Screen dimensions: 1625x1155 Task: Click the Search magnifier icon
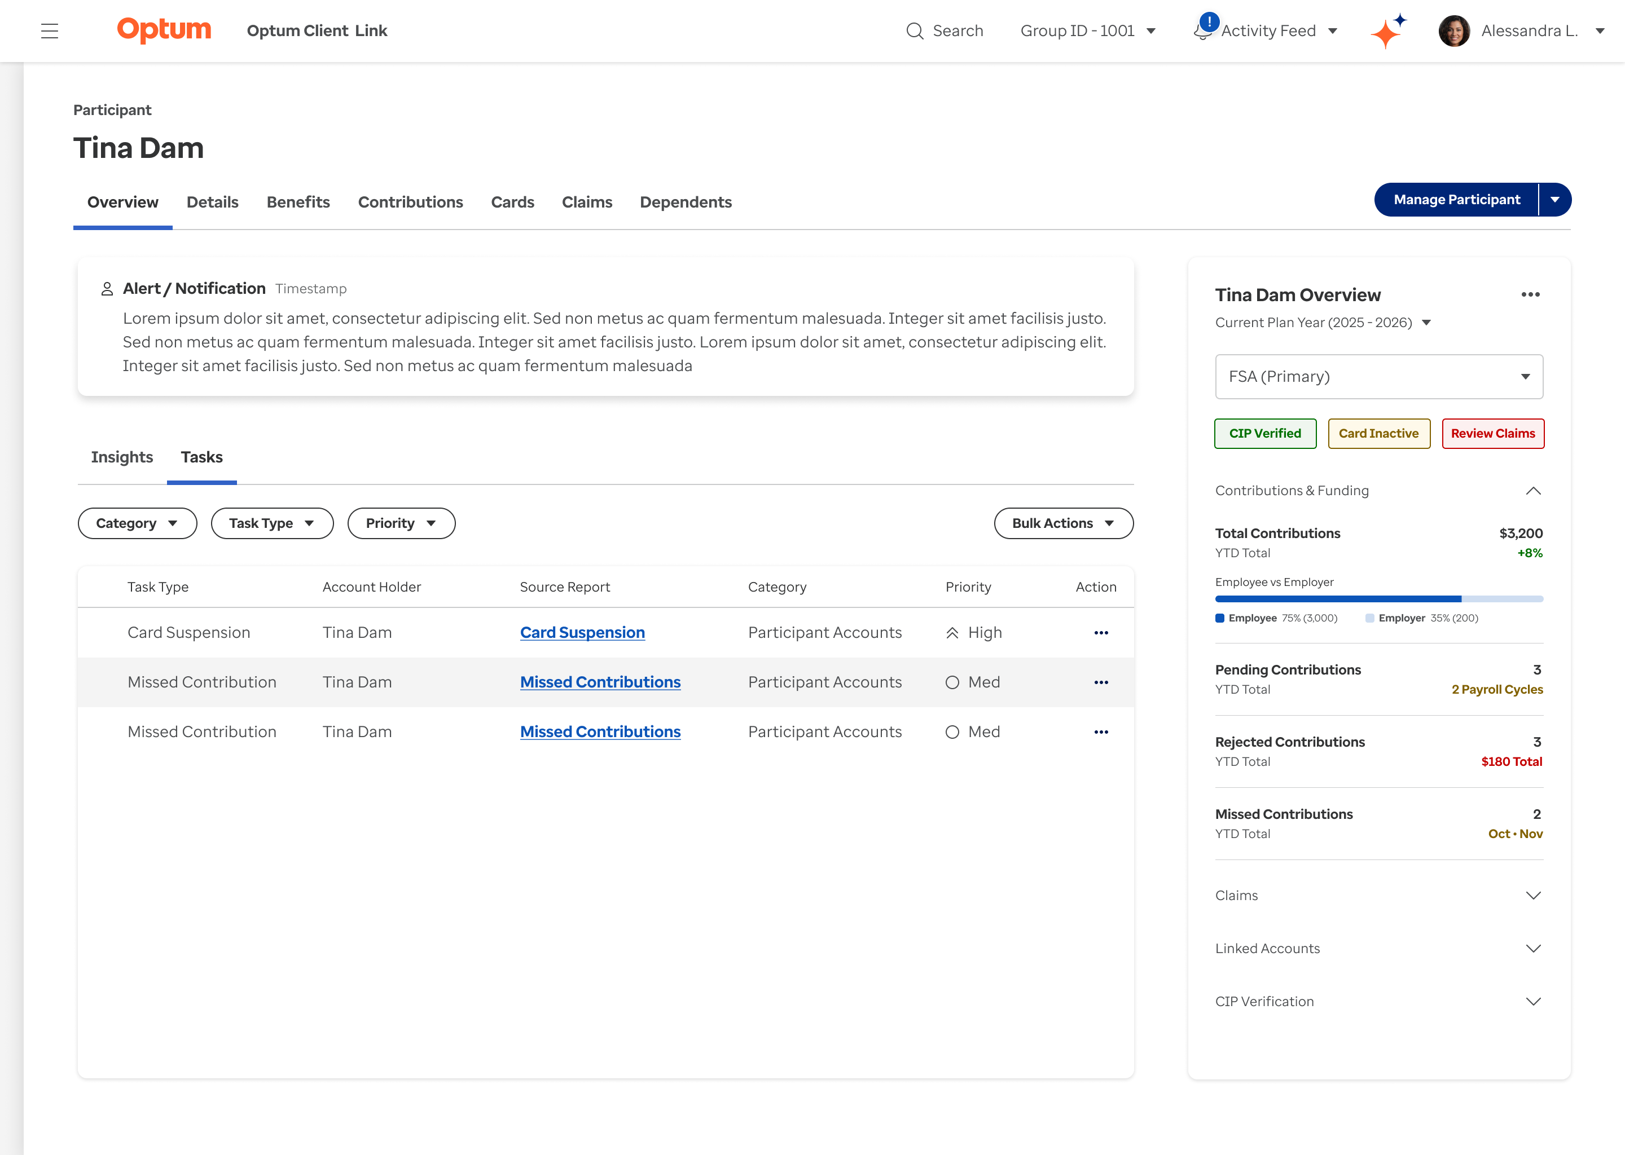pos(914,30)
